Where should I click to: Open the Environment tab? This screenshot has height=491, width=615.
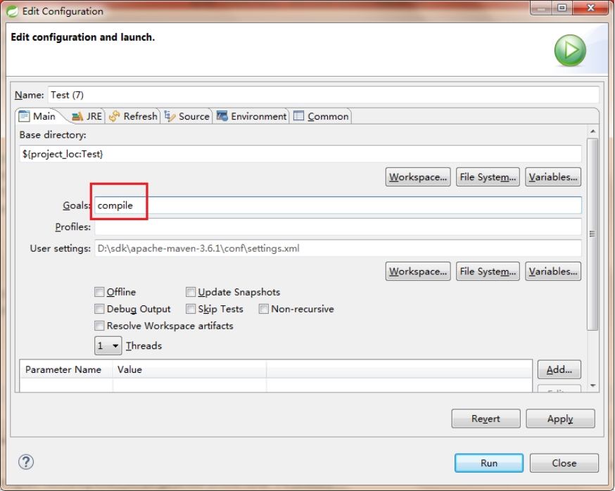251,117
